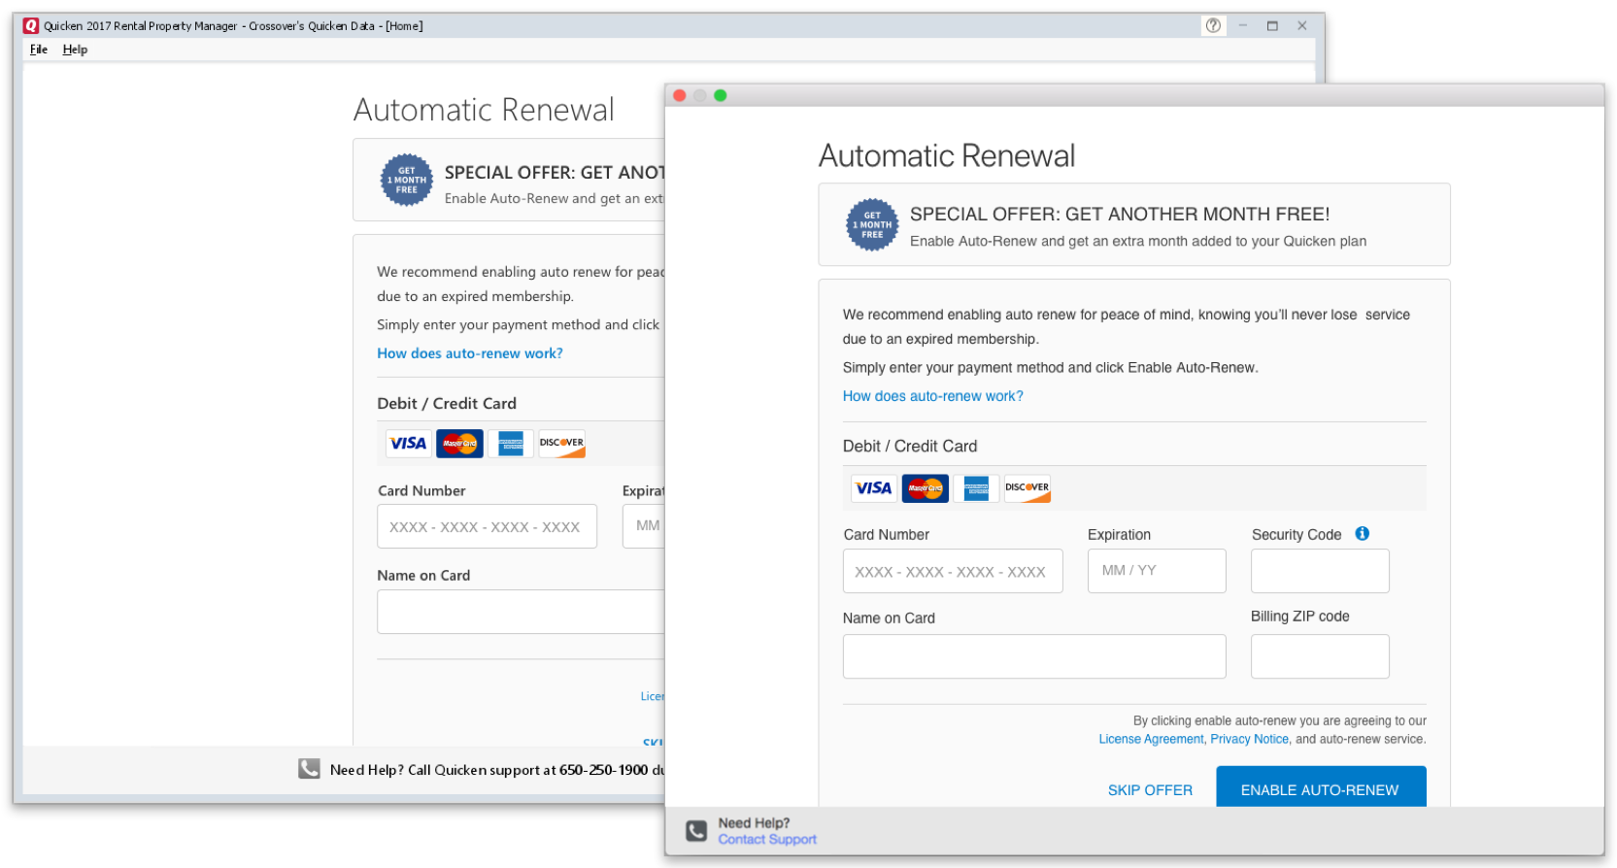Open 'How does auto-renew work?' link in the front window
The height and width of the screenshot is (868, 1617).
click(x=933, y=396)
